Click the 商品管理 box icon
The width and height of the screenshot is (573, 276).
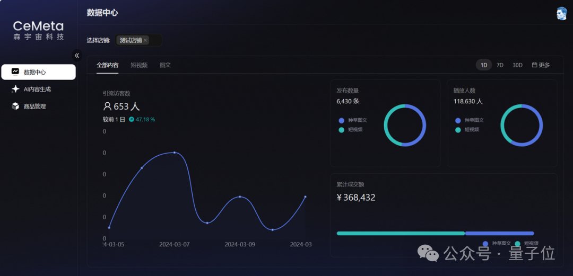click(15, 106)
